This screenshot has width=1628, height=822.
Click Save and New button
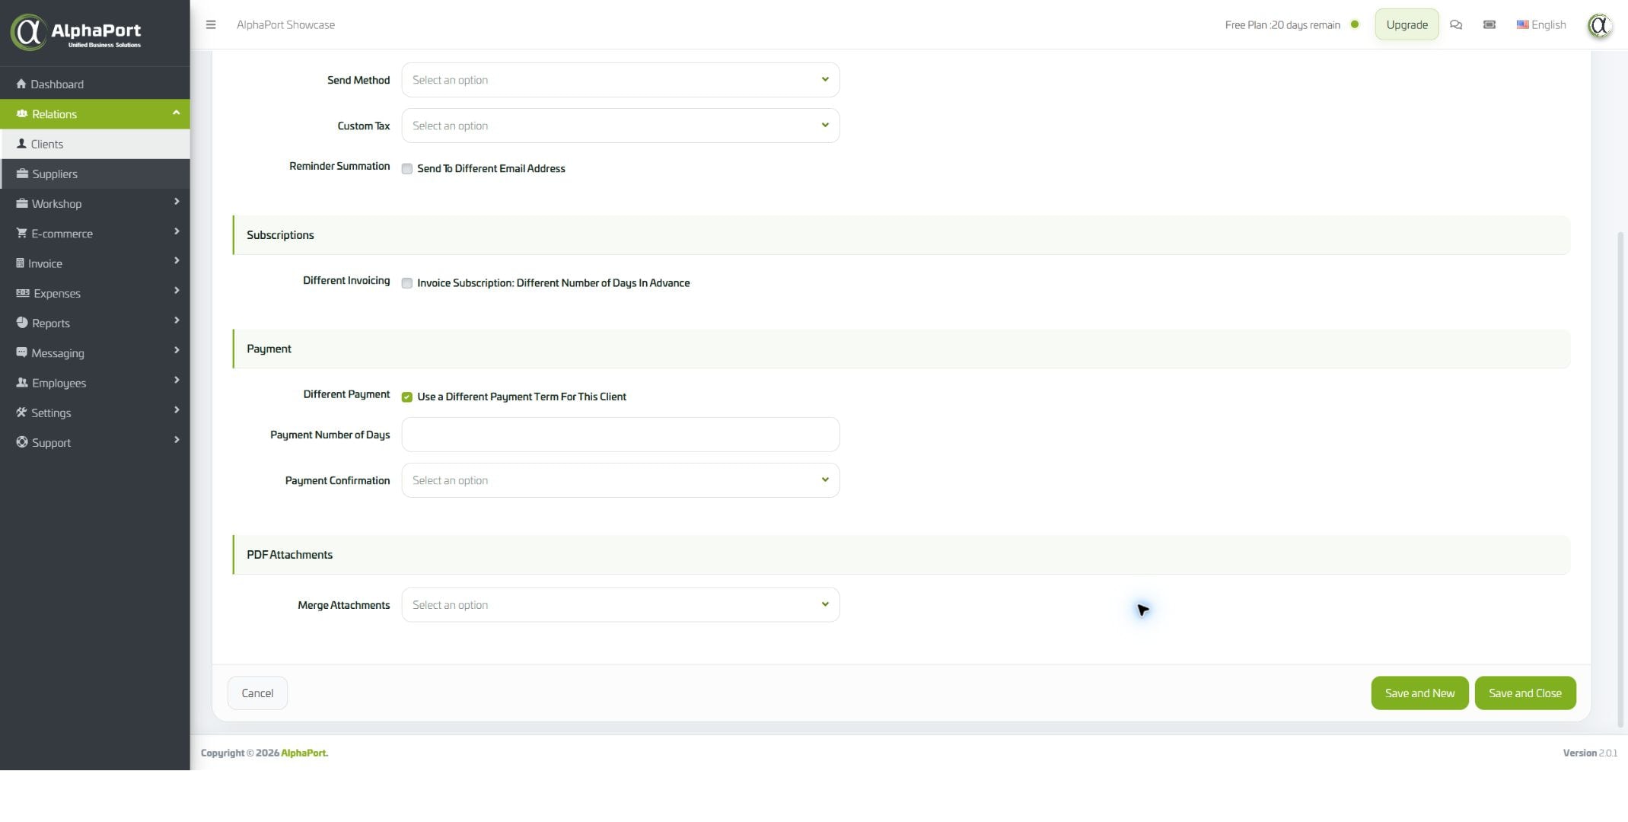[x=1419, y=693]
